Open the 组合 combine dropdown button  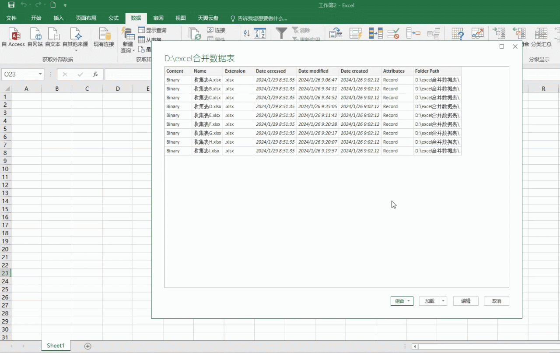click(x=402, y=301)
